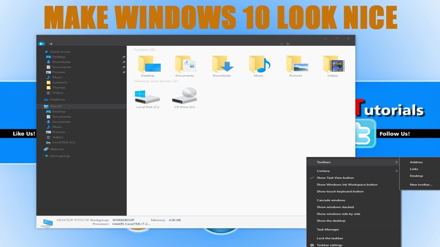Screen dimensions: 440x247
Task: Open the Downloads folder with the blue arrow
Action: coord(222,66)
